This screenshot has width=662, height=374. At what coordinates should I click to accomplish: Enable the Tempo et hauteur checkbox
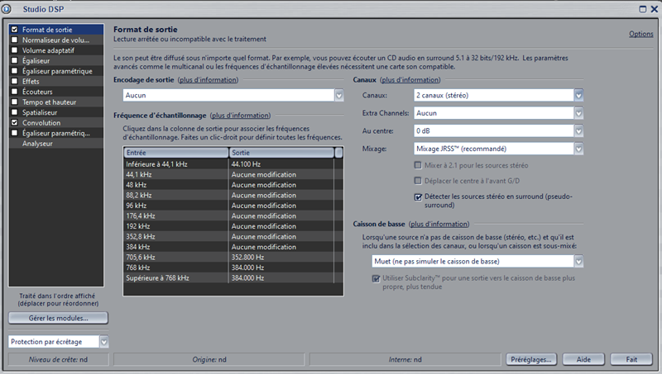15,102
